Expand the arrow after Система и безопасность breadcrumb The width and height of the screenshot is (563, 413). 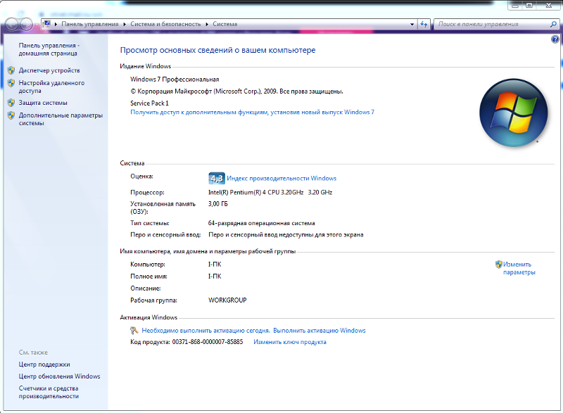click(207, 24)
